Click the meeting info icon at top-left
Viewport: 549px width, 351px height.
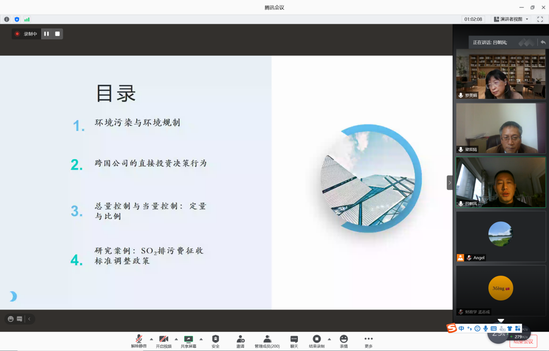[6, 19]
